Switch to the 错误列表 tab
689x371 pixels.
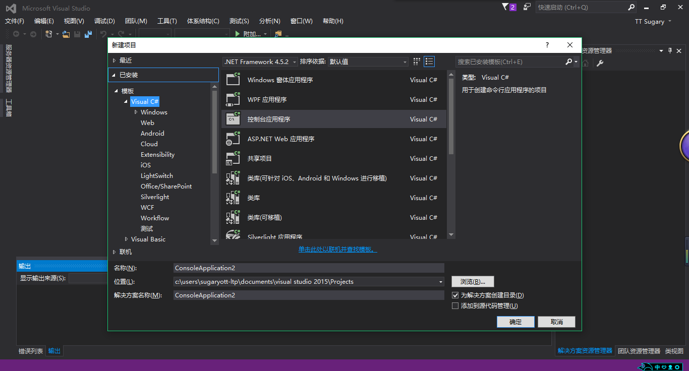[x=31, y=351]
